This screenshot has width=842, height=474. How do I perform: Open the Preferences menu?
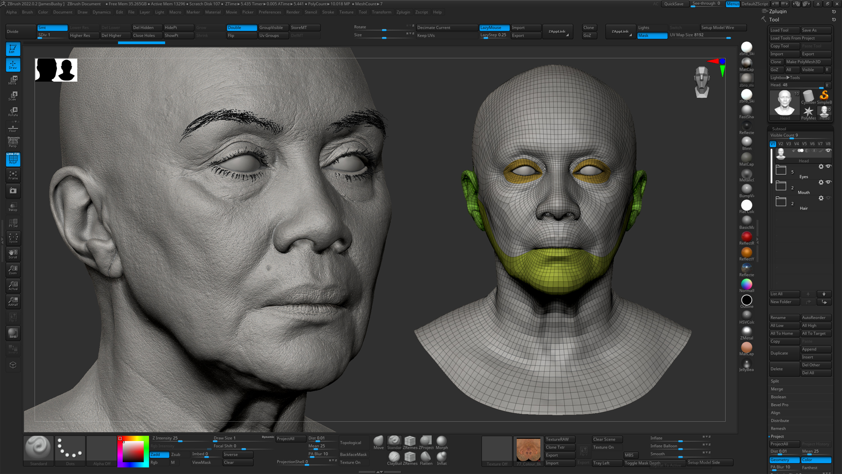pos(270,12)
